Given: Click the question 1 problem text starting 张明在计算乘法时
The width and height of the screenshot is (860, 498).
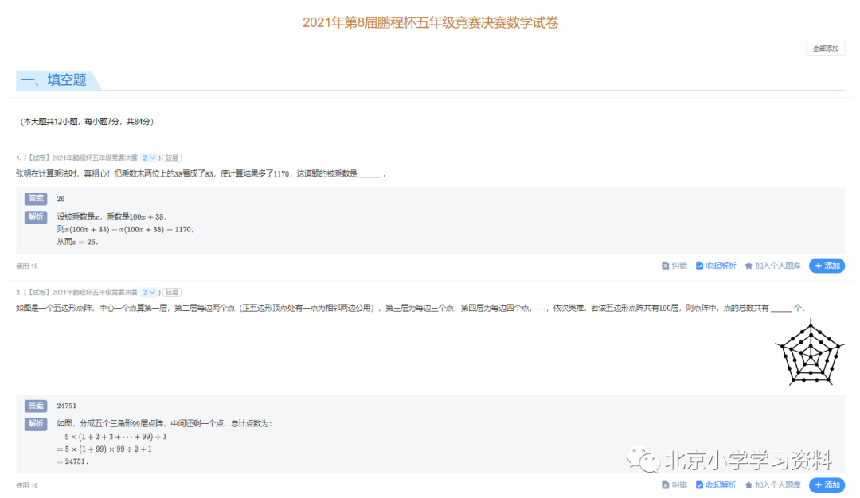Looking at the screenshot, I should (201, 173).
